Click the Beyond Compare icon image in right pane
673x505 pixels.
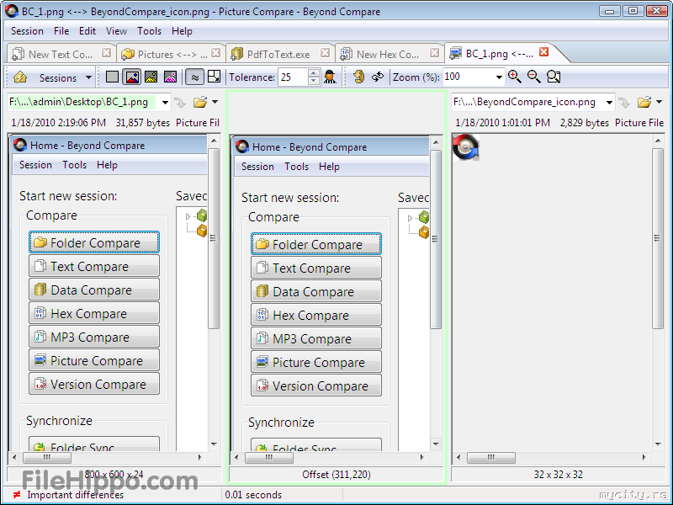point(466,147)
